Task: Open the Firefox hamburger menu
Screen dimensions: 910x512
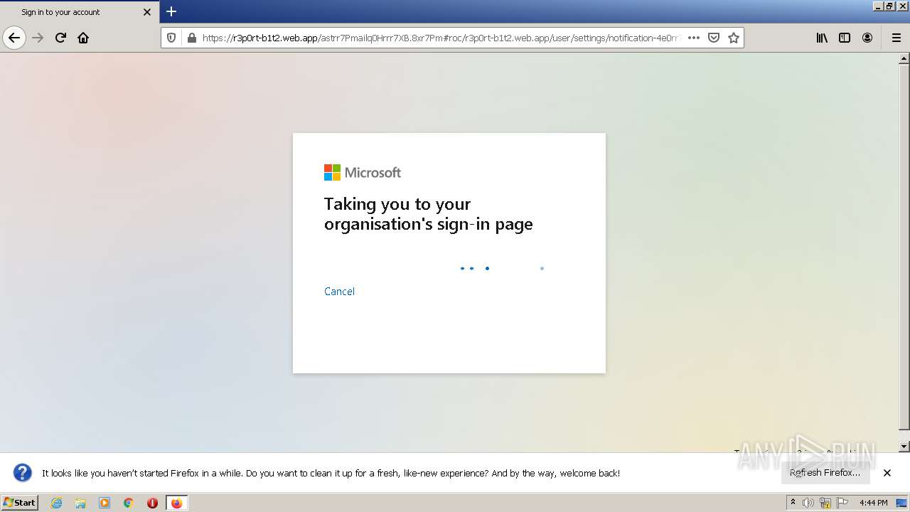Action: [x=896, y=38]
